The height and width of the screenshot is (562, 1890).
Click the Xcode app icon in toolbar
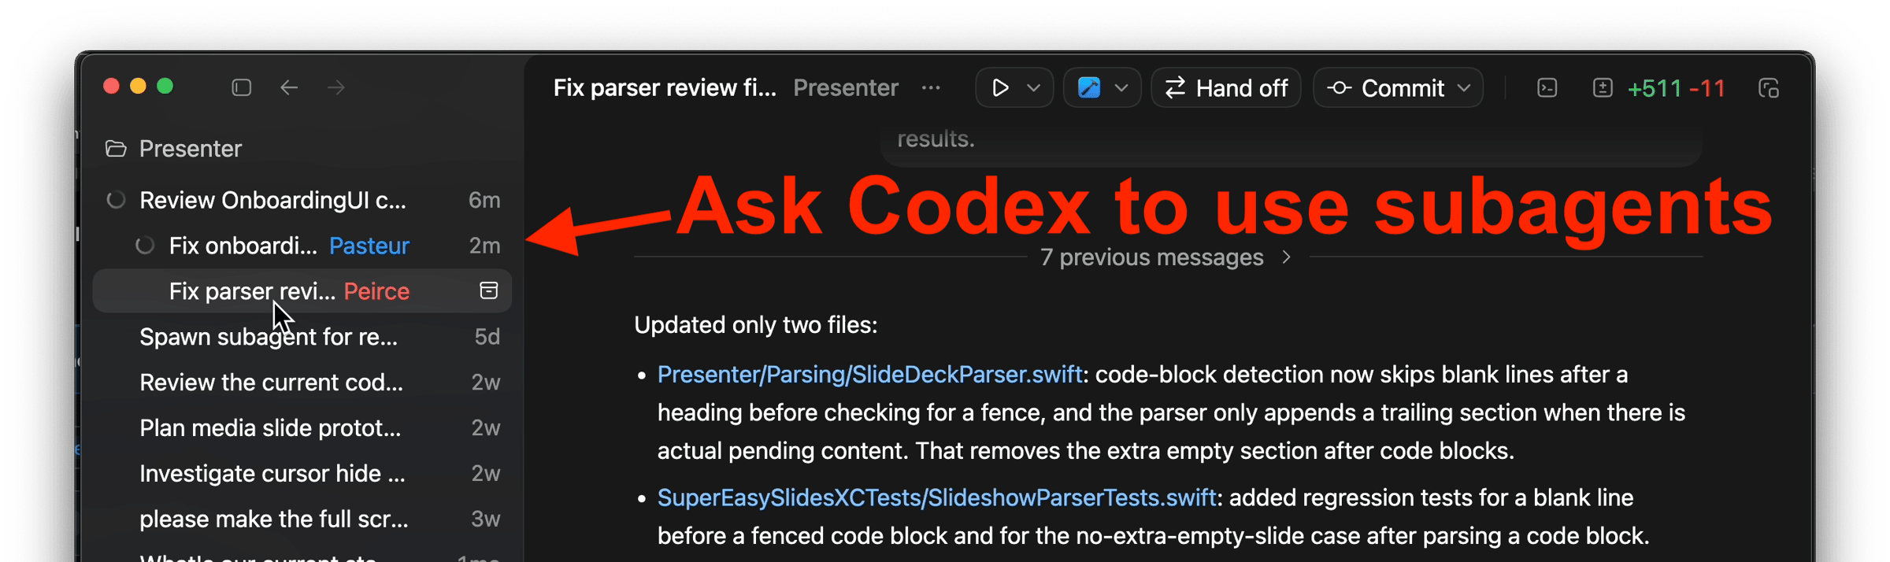click(1089, 87)
